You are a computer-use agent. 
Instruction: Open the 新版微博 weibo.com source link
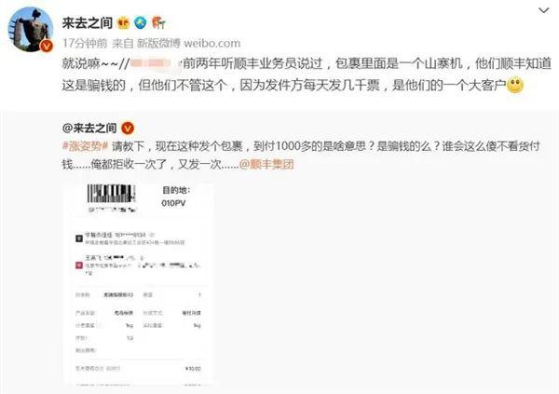tap(189, 44)
